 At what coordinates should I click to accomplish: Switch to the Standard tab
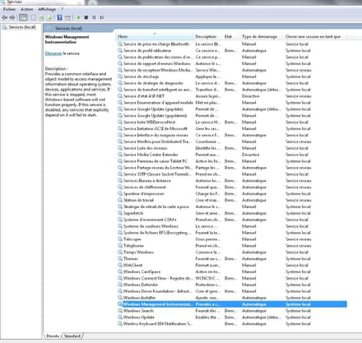pos(72,336)
